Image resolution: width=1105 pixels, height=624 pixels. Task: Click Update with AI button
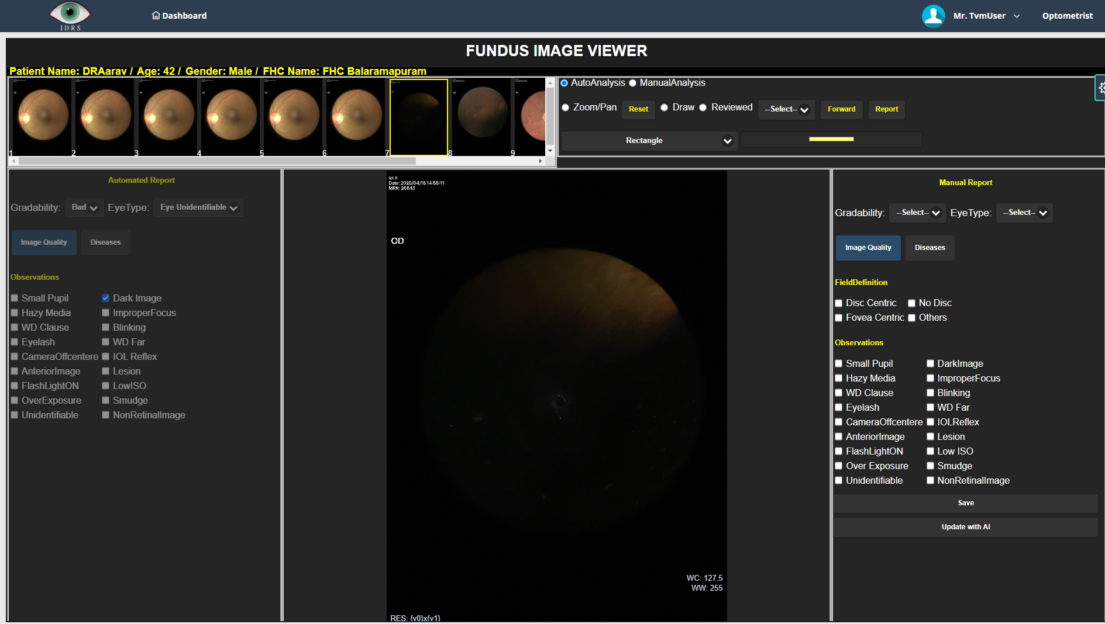966,527
